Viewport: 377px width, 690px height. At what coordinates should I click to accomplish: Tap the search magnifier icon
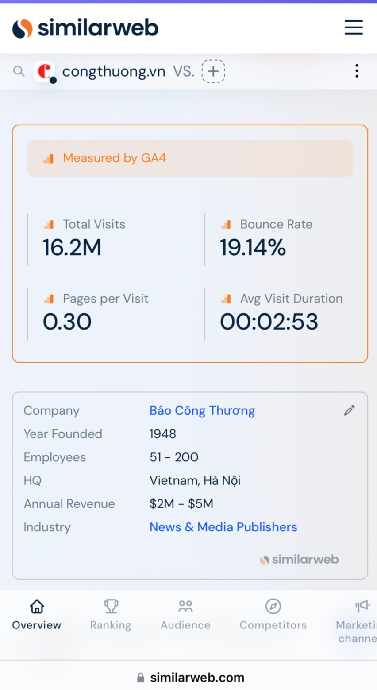19,71
